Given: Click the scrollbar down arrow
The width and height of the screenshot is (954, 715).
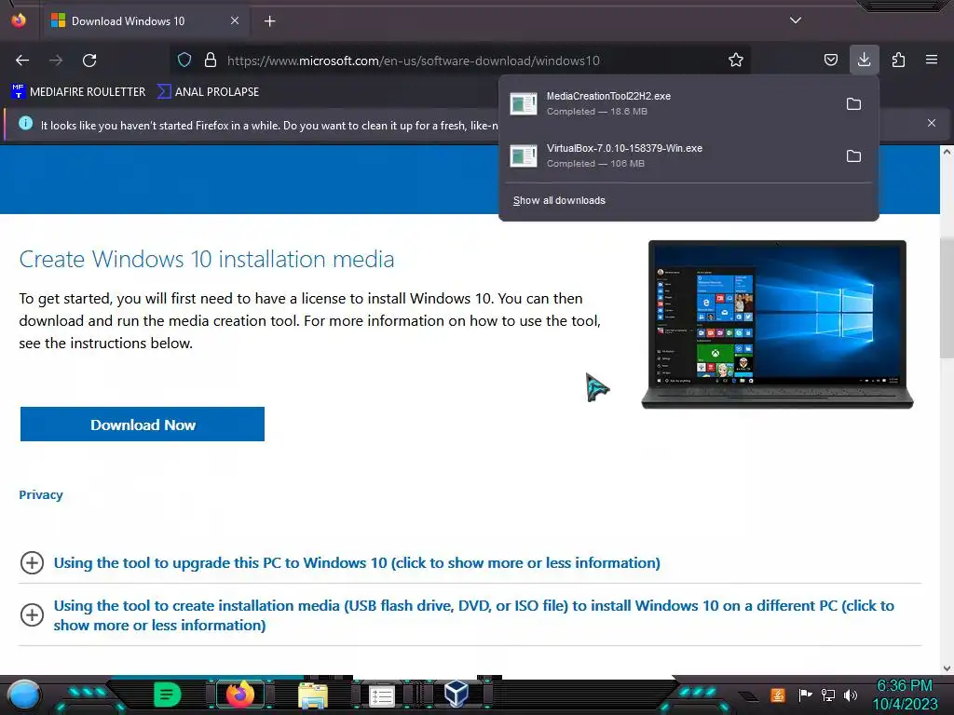Looking at the screenshot, I should point(947,668).
